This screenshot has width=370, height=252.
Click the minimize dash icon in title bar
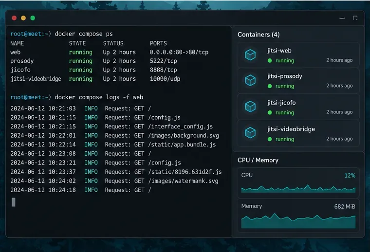342,18
